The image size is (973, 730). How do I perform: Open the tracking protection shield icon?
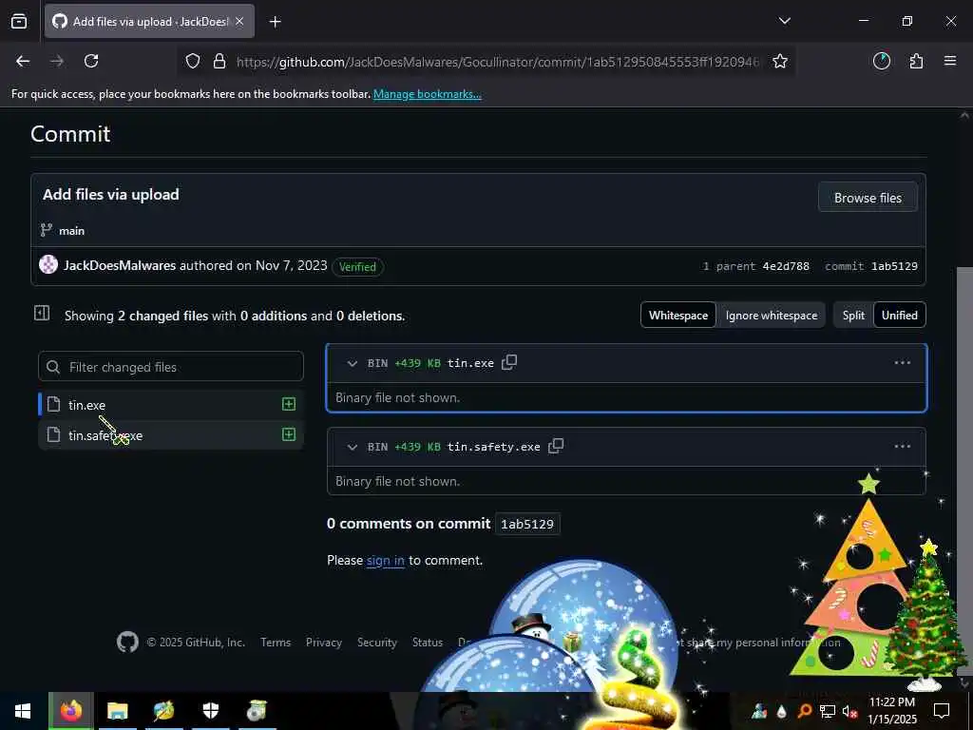pyautogui.click(x=193, y=61)
